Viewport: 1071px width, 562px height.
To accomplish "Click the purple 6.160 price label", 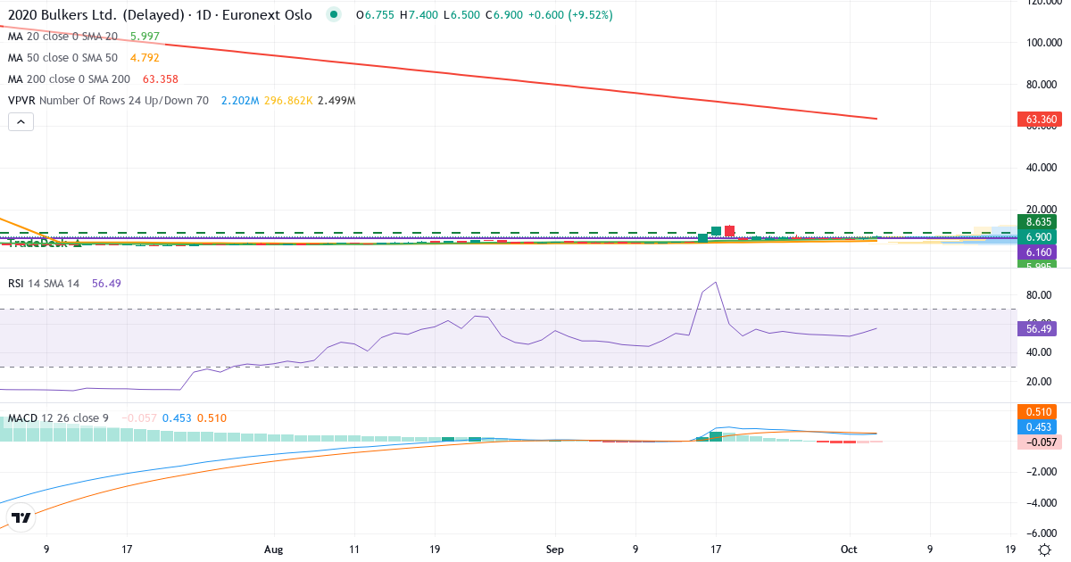I will click(x=1036, y=253).
